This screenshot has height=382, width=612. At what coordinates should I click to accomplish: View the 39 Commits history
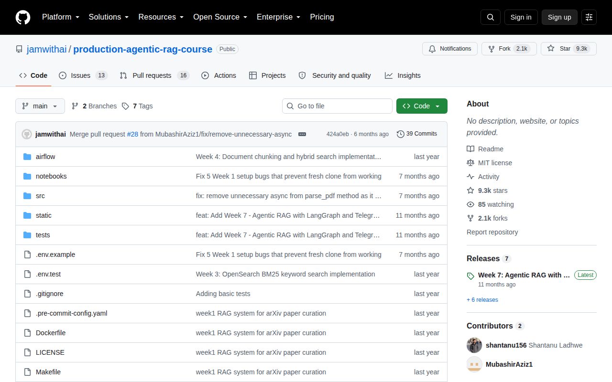(417, 134)
